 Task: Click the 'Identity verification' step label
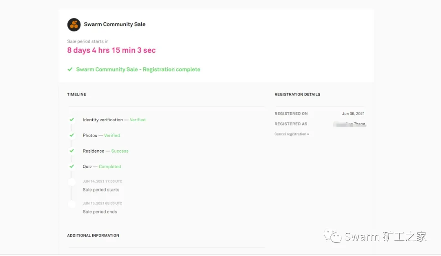tap(102, 120)
